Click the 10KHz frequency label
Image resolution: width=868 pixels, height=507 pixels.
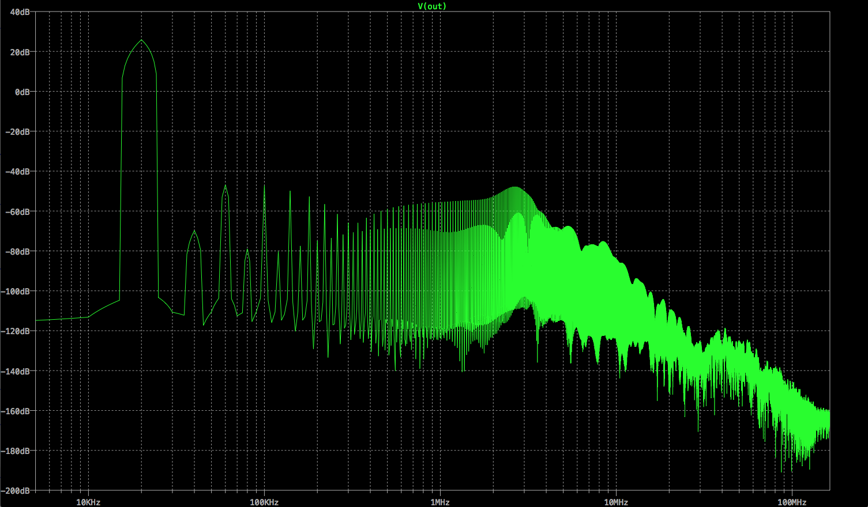[x=88, y=502]
